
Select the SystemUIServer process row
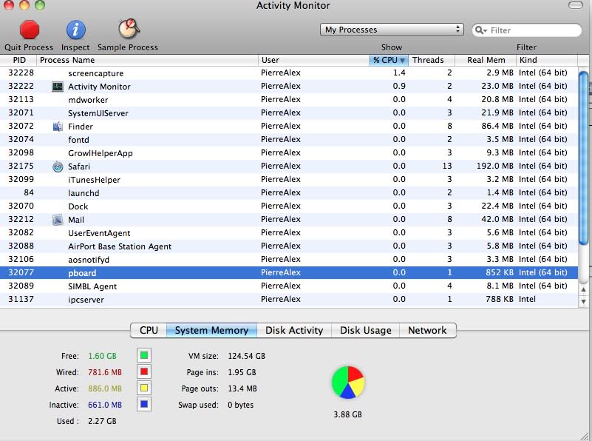pyautogui.click(x=289, y=113)
